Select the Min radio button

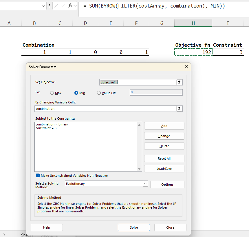76,93
